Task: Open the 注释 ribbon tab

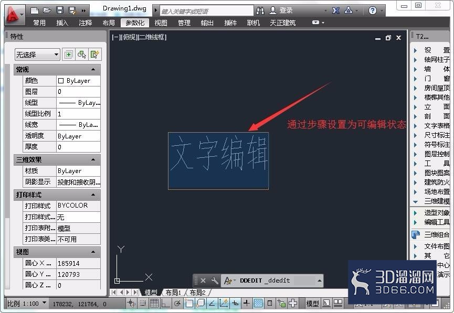Action: coord(86,23)
